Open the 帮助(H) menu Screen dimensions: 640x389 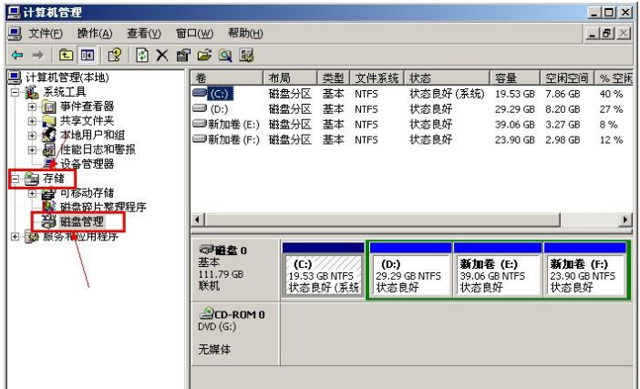point(245,34)
